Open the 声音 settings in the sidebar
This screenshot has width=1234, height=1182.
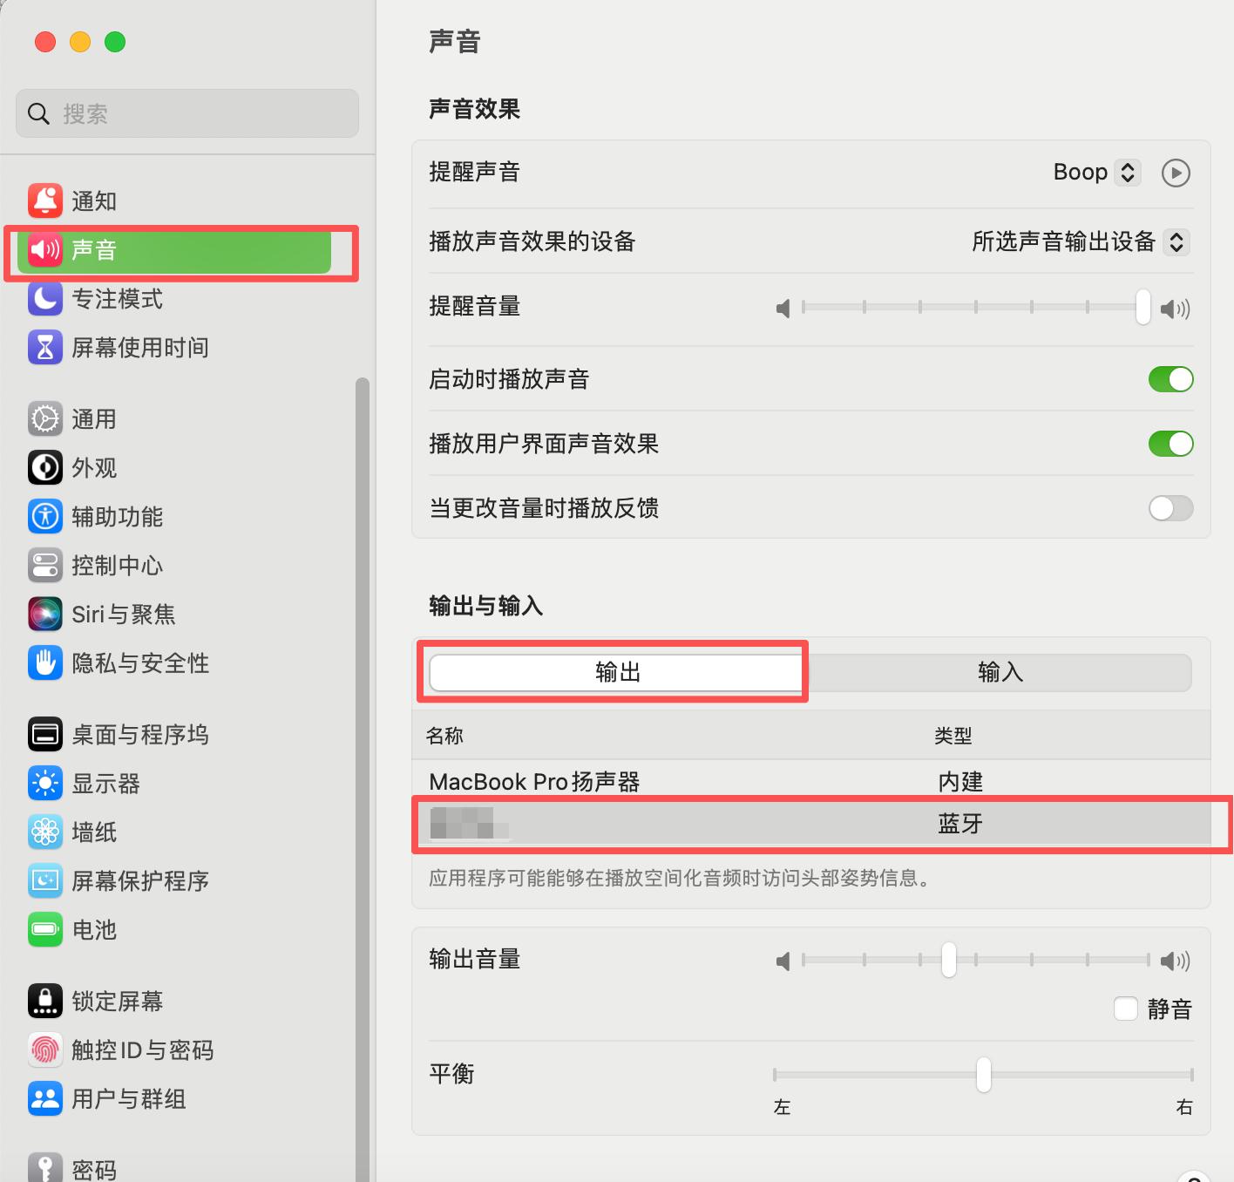pos(93,251)
